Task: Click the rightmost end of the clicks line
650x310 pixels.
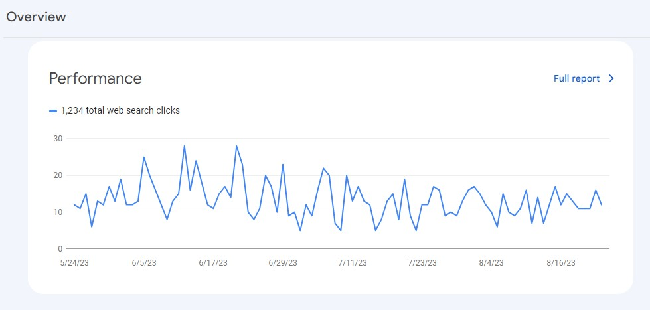Action: coord(602,204)
